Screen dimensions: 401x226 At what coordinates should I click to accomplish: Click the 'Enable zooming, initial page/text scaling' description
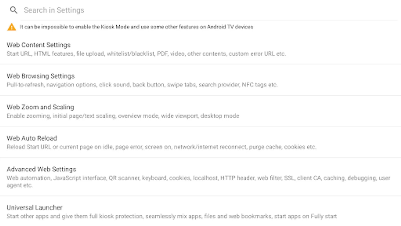(x=123, y=116)
